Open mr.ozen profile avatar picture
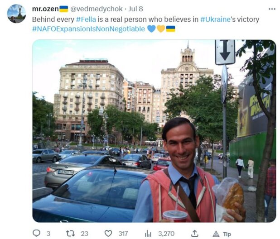This screenshot has width=280, height=239. click(16, 14)
